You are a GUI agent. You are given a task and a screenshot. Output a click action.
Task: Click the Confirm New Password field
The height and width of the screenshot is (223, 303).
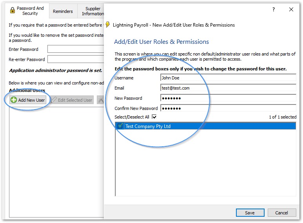(228, 108)
